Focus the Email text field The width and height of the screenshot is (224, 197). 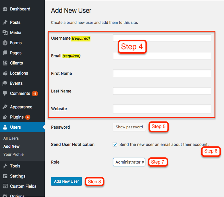tap(162, 56)
